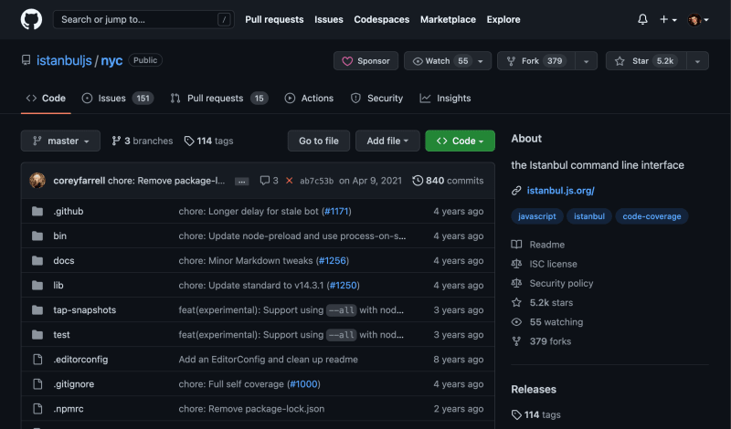The image size is (731, 429).
Task: Click the link icon beside istanbul.js.org
Action: [516, 191]
